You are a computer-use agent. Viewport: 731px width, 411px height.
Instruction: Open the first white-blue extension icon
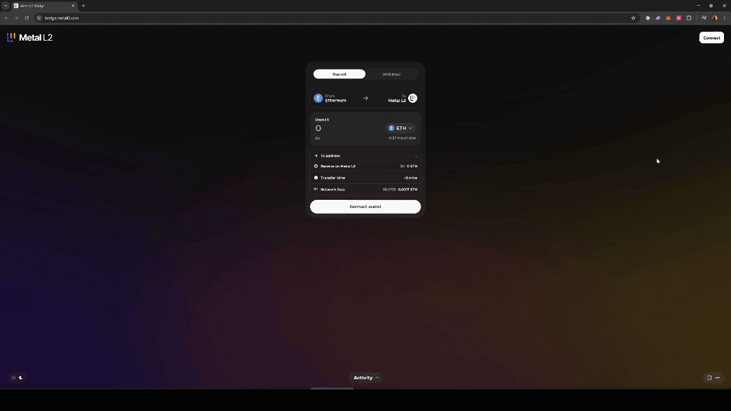click(x=647, y=18)
